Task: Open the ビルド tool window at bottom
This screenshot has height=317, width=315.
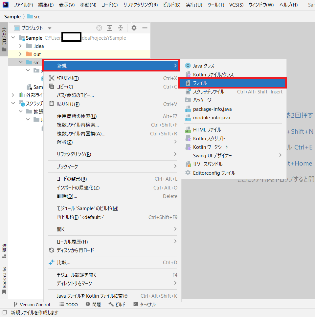Action: click(x=117, y=305)
